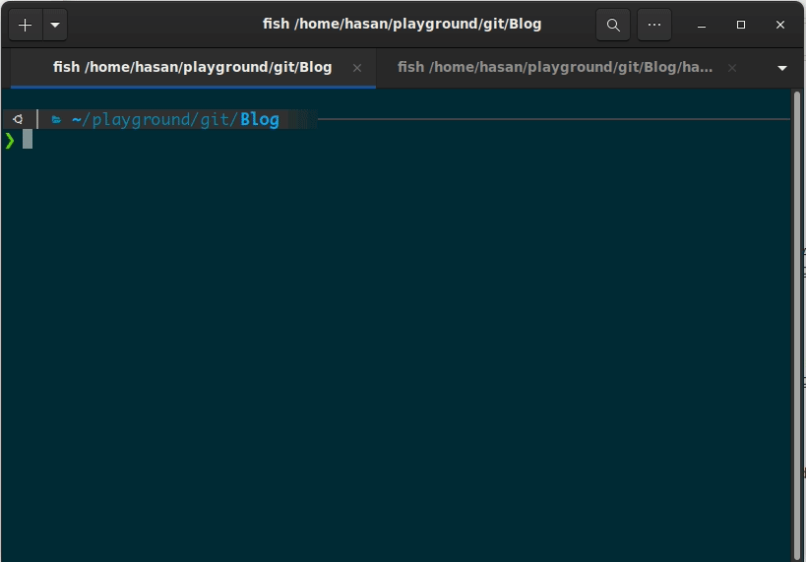Open the terminal search tool
This screenshot has width=806, height=562.
click(x=613, y=25)
